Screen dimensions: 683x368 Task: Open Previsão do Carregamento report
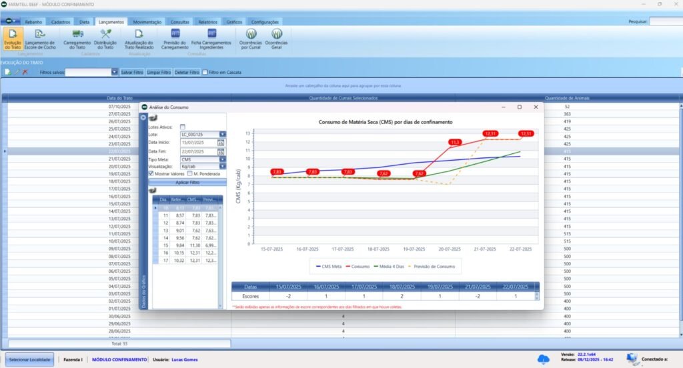tap(175, 33)
